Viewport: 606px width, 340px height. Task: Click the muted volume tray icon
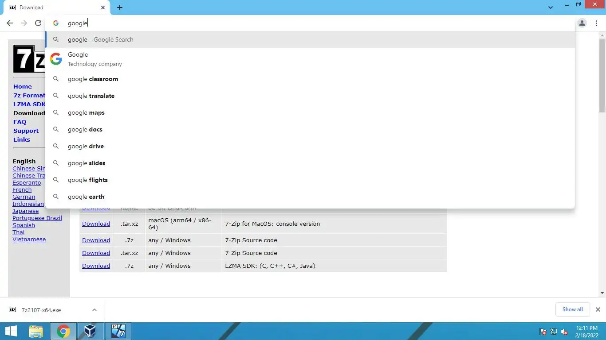pyautogui.click(x=564, y=332)
